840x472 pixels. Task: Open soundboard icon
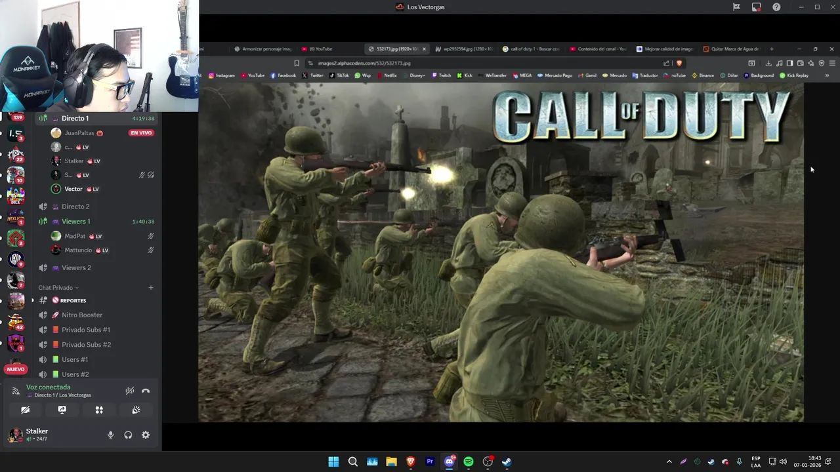136,410
